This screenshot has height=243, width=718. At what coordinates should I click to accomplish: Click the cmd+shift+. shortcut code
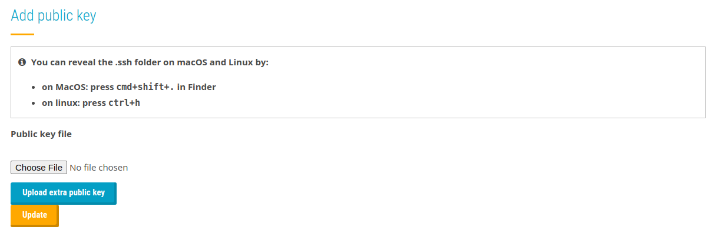[x=145, y=87]
